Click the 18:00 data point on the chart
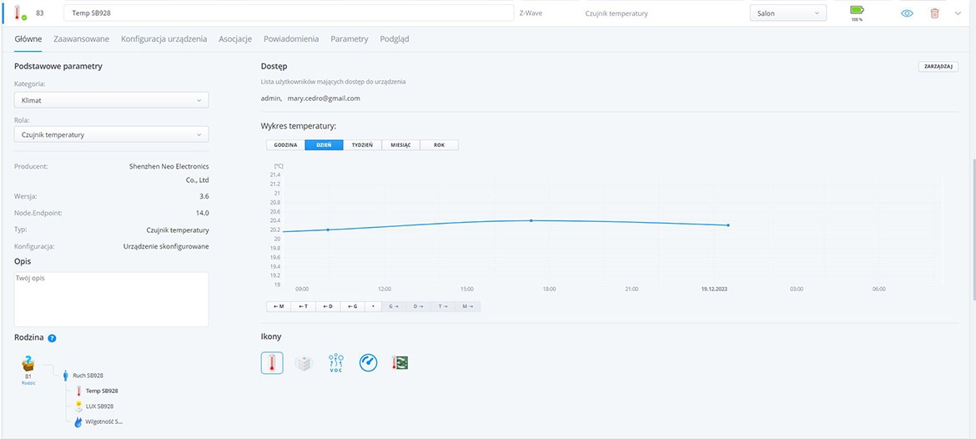976x439 pixels. (531, 220)
